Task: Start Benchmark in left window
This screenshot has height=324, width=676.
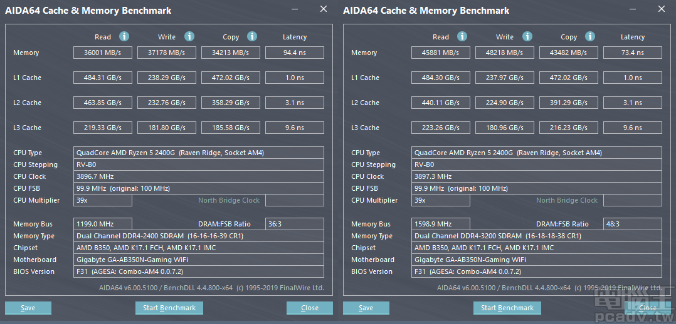Action: 169,308
